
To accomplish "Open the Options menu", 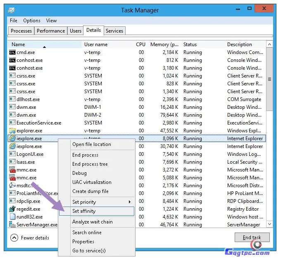I will [32, 21].
